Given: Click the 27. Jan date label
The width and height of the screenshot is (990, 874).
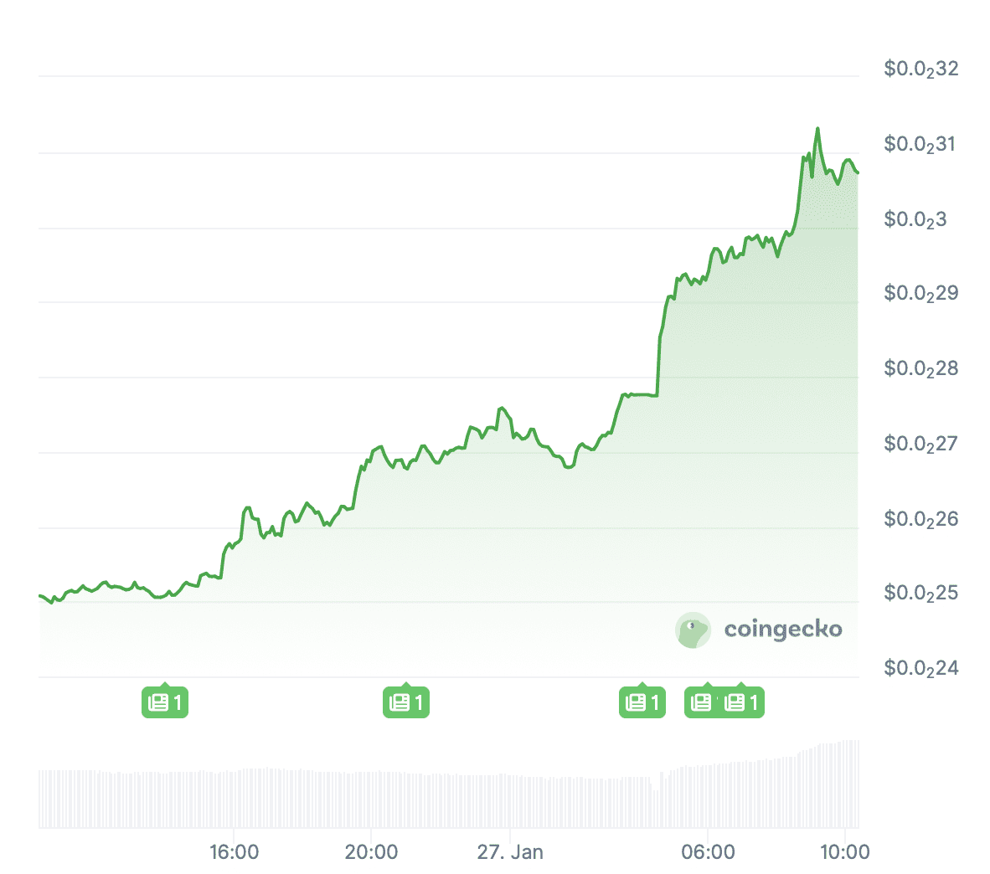Looking at the screenshot, I should click(x=510, y=852).
